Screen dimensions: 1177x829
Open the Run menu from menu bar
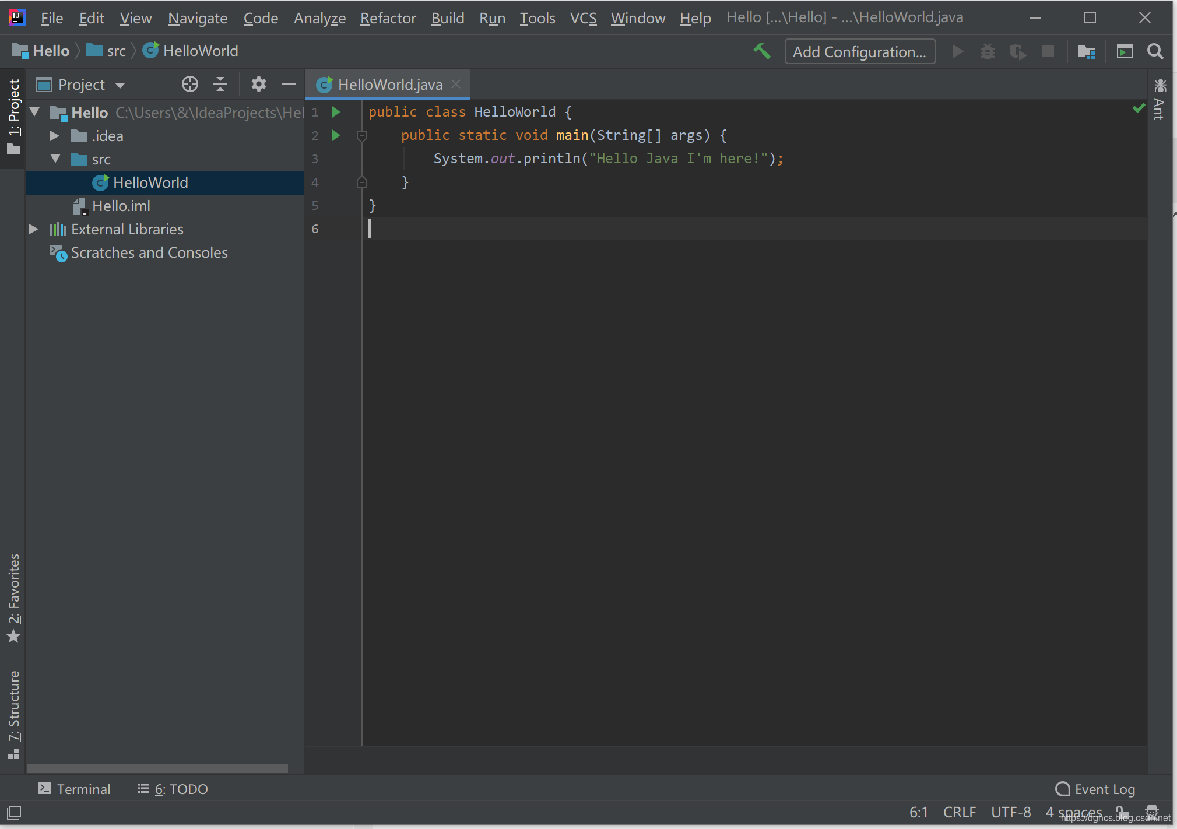pyautogui.click(x=493, y=18)
